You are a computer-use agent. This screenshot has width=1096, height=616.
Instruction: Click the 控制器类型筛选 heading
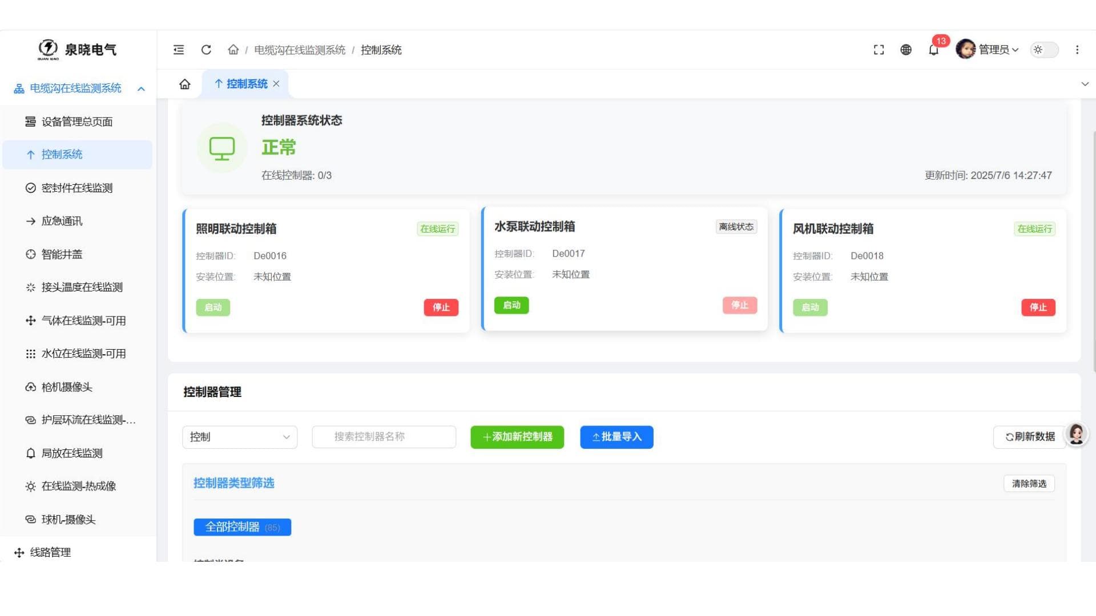tap(234, 483)
